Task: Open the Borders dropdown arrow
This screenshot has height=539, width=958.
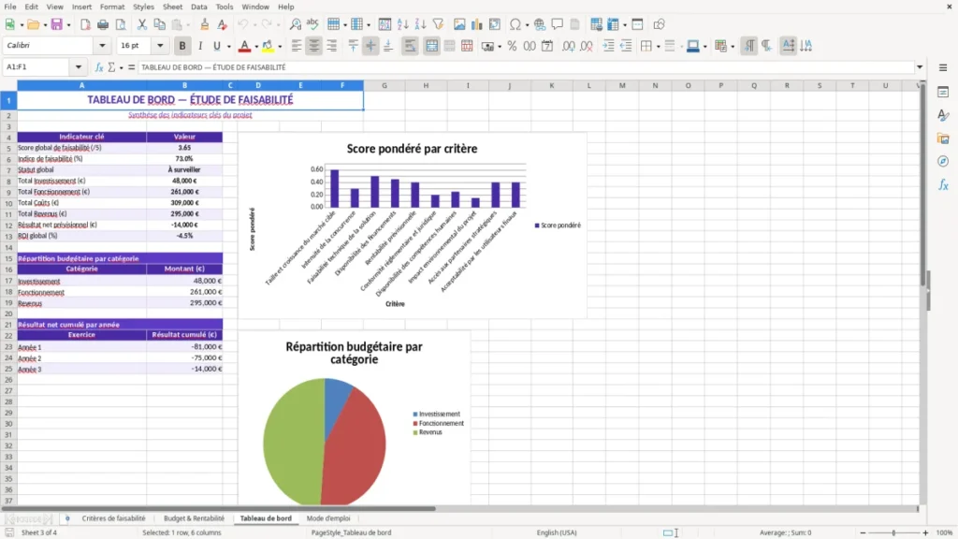Action: (658, 47)
